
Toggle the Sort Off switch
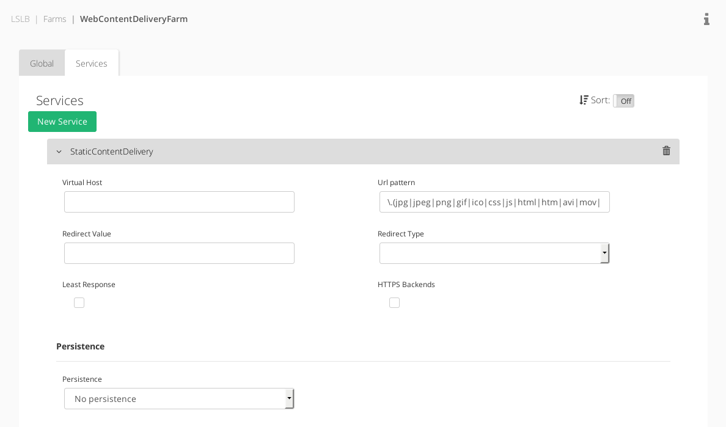point(624,101)
